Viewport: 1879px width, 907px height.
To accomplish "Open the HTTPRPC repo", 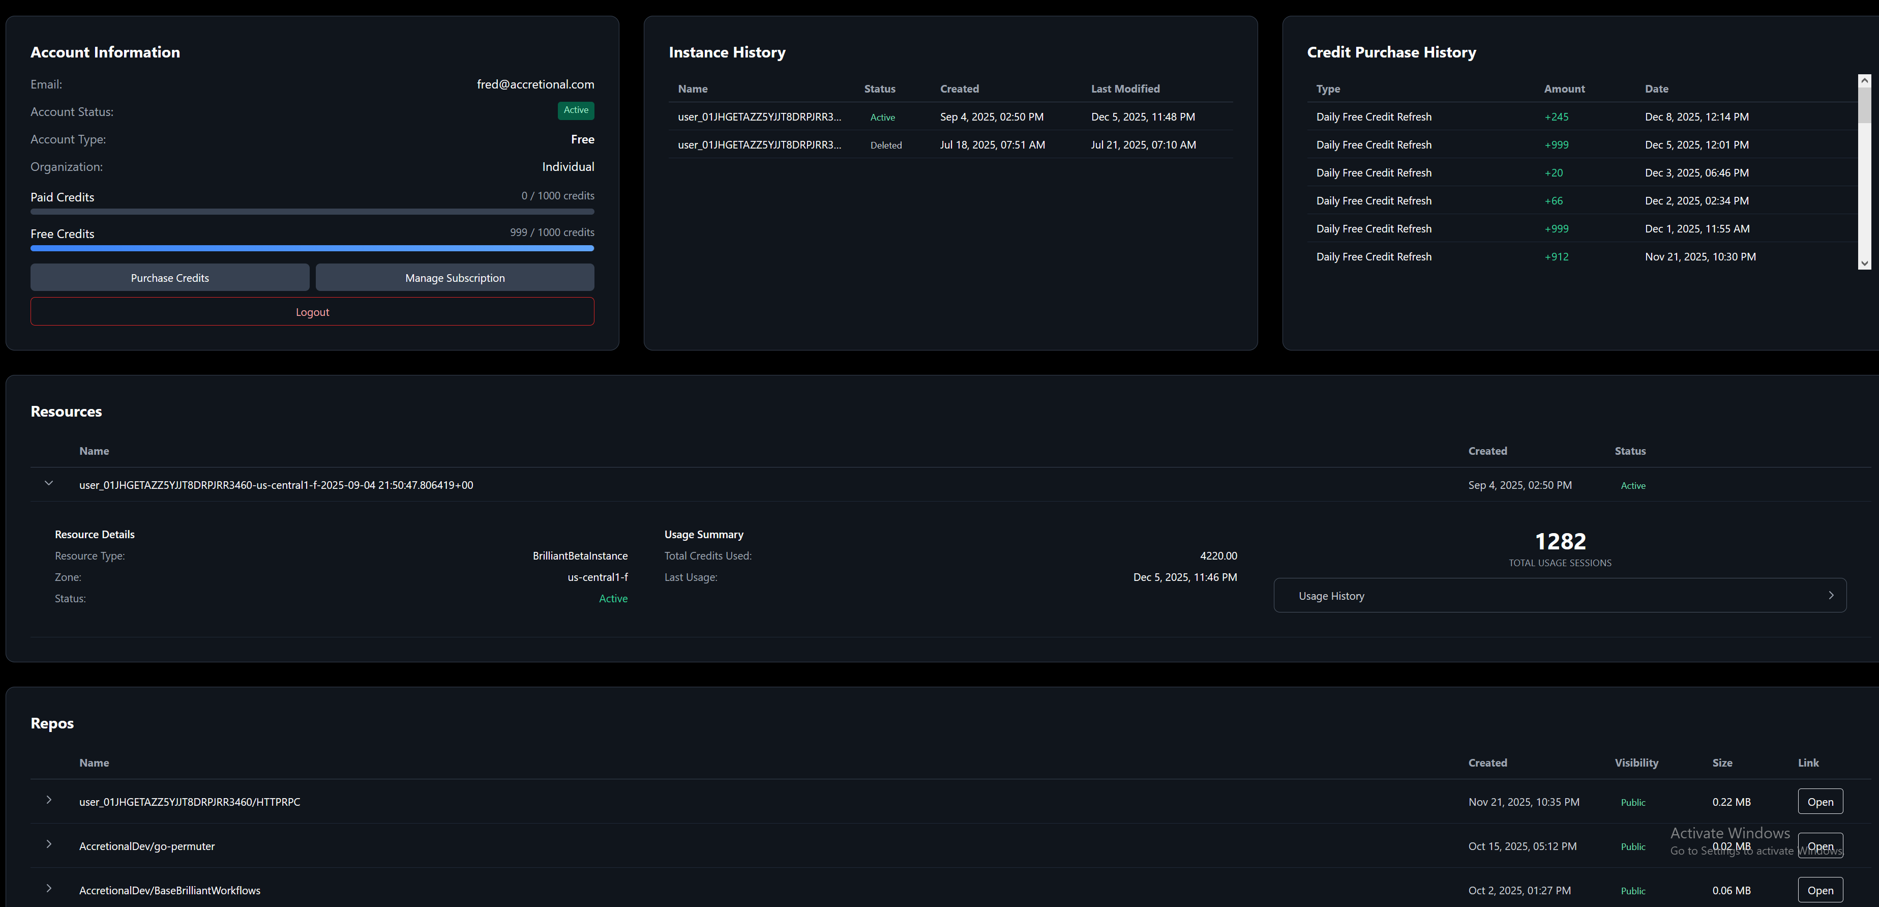I will coord(1820,801).
